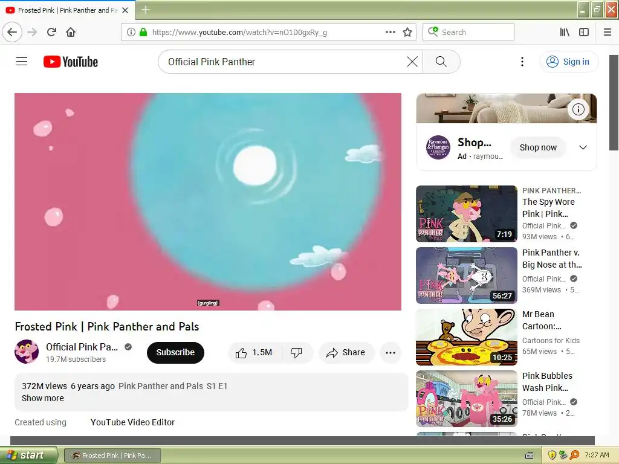Open the Firefox hamburger menu

(x=608, y=32)
